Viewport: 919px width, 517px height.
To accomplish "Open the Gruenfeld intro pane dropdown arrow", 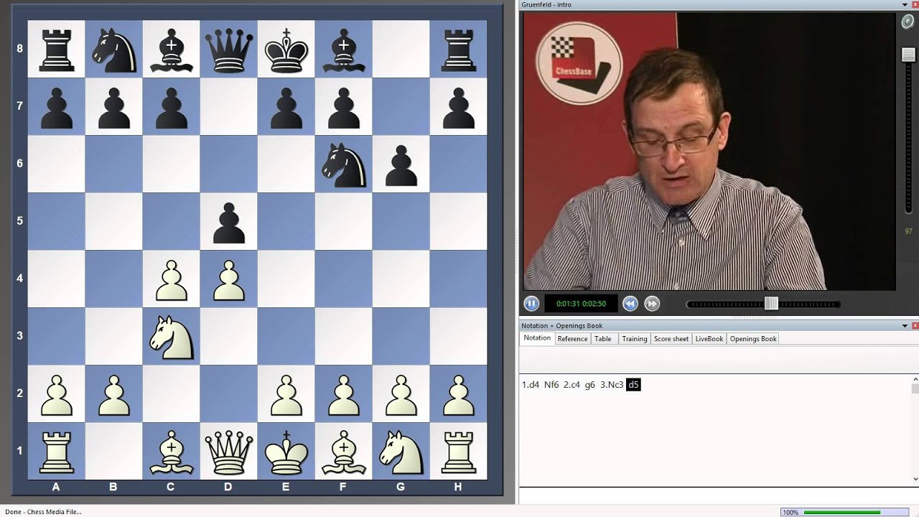I will click(x=905, y=5).
